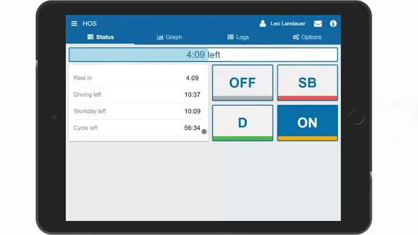Switch to the Logs tab
Screen dimensions: 418x235
click(238, 37)
